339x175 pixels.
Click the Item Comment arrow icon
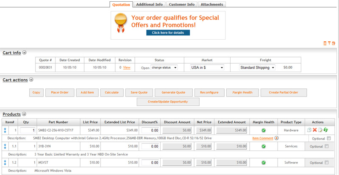tap(276, 138)
